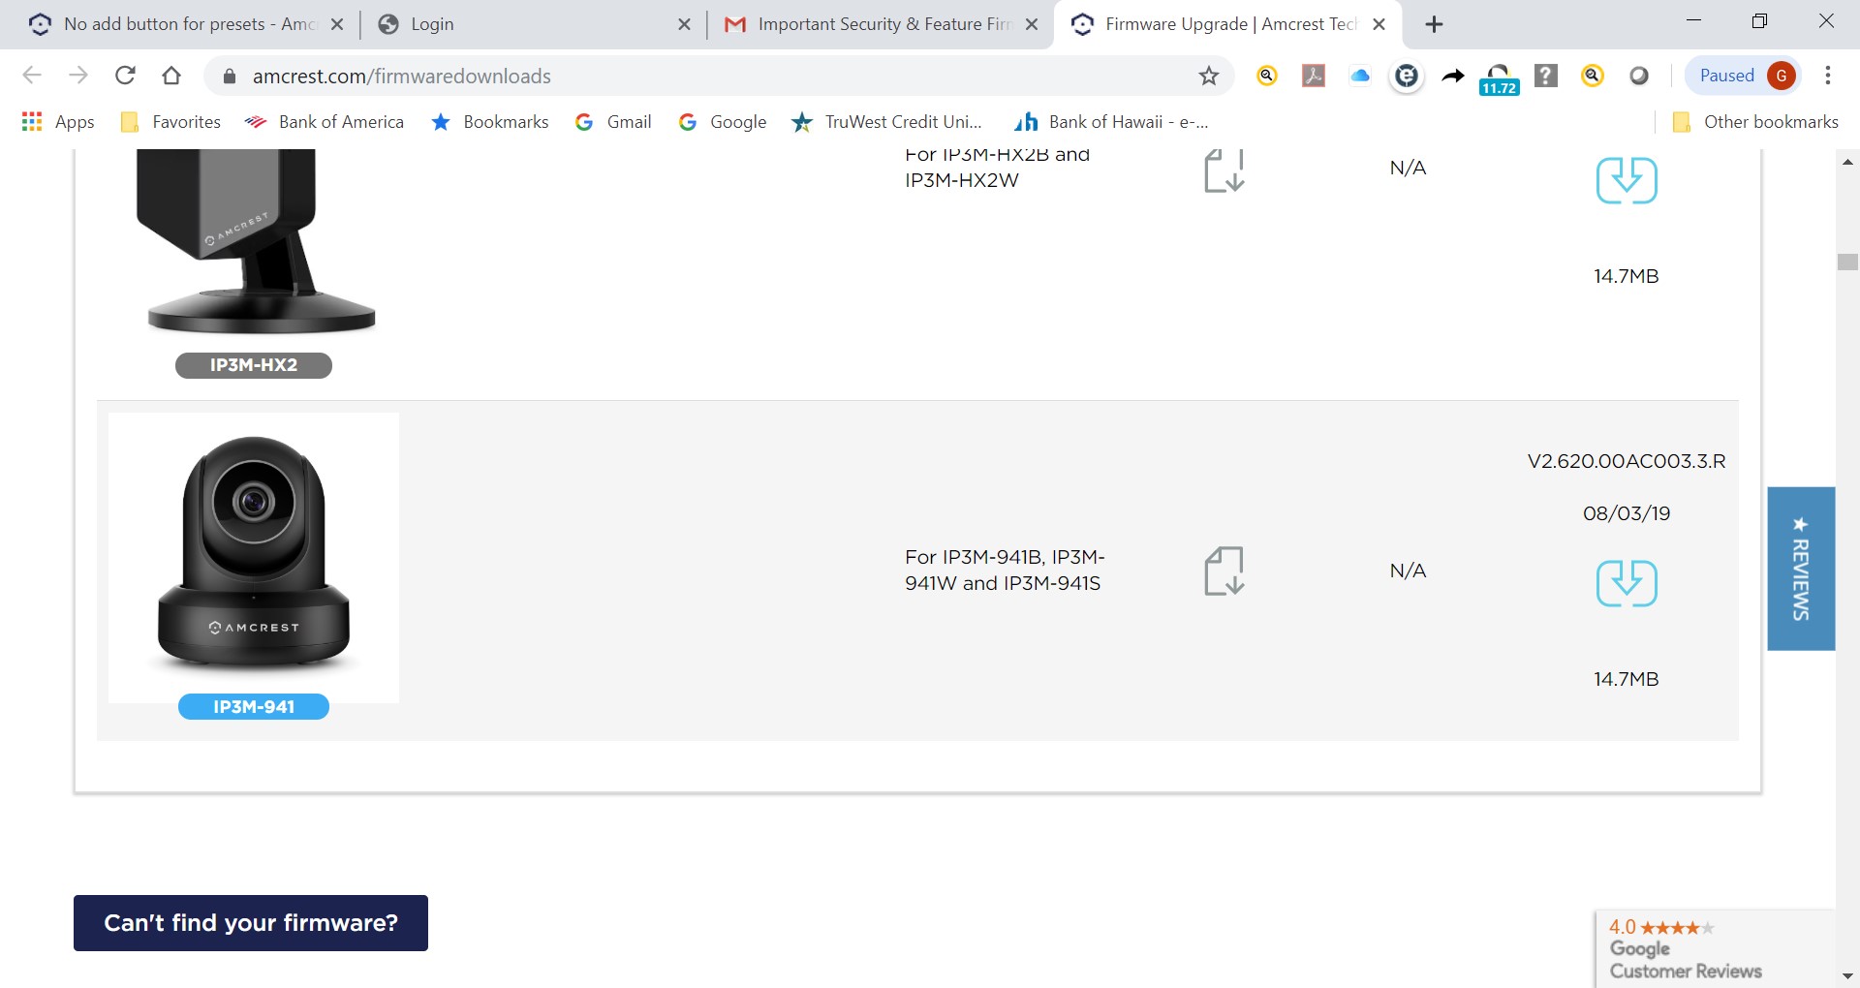Screen dimensions: 1860x988
Task: Open the Bookmarks star bookmark
Action: (490, 122)
